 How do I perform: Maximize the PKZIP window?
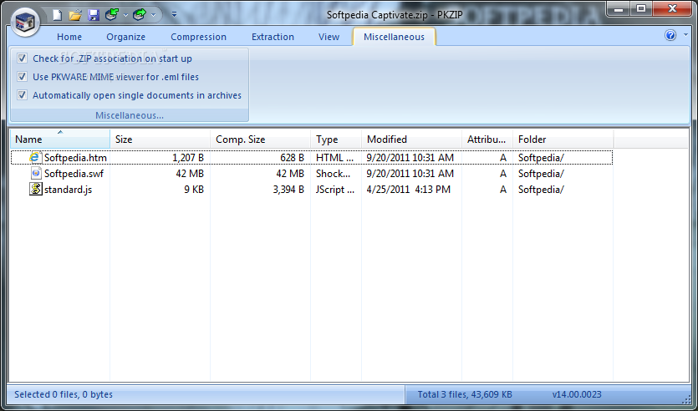click(x=640, y=8)
